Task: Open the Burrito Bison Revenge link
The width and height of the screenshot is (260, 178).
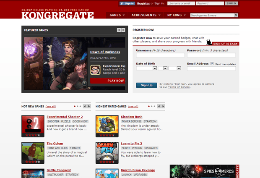Action: pos(138,170)
